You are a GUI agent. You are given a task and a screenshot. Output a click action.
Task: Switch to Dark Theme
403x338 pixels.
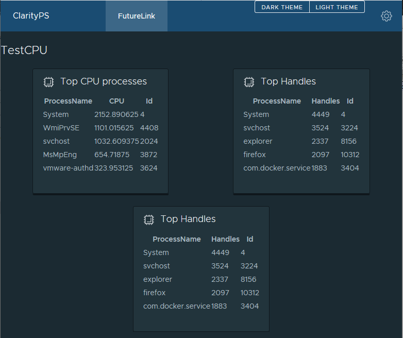(x=282, y=7)
